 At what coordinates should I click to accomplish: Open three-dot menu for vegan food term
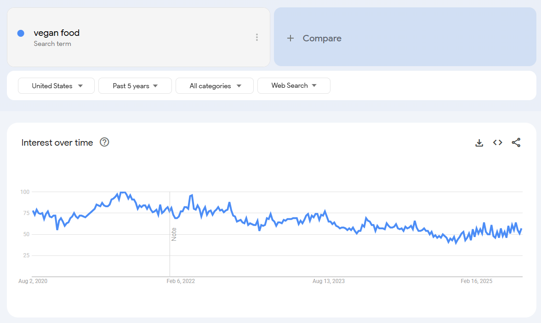click(256, 37)
